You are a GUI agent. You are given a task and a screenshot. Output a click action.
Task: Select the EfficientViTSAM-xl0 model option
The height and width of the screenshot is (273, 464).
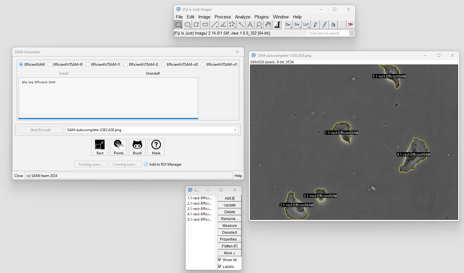tap(180, 64)
